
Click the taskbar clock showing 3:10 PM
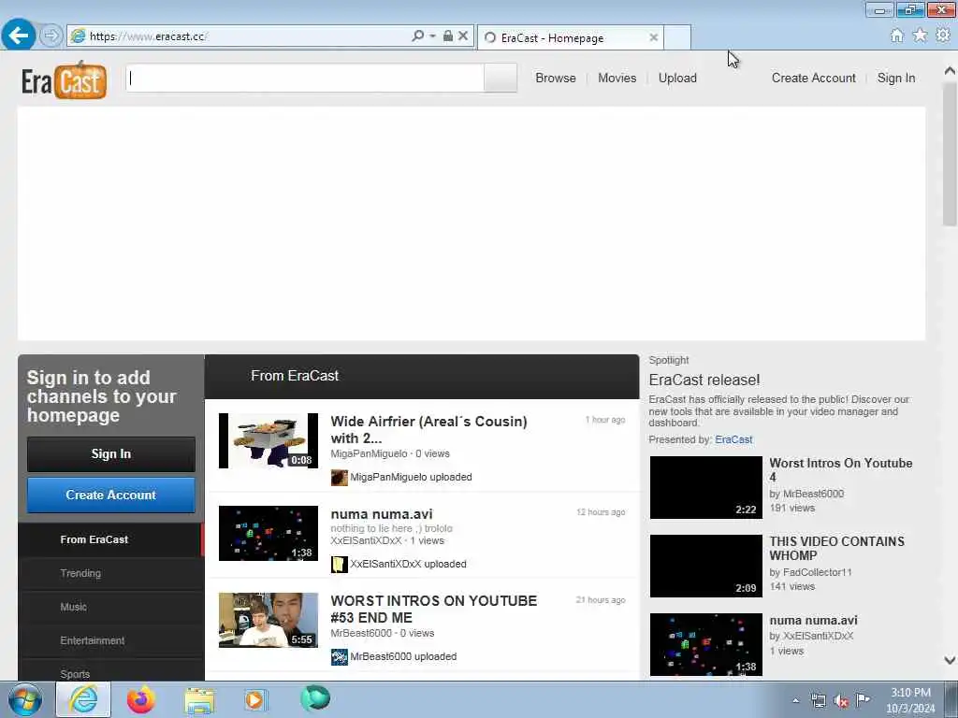(911, 700)
